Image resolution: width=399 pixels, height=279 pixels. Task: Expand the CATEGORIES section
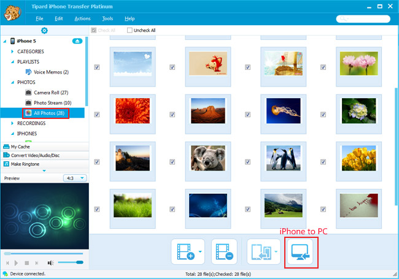(12, 52)
